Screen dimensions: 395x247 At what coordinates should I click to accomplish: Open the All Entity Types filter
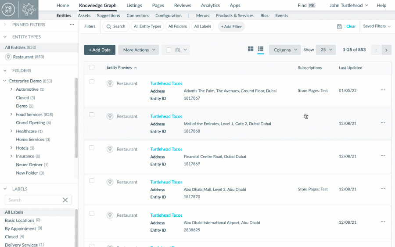point(147,26)
